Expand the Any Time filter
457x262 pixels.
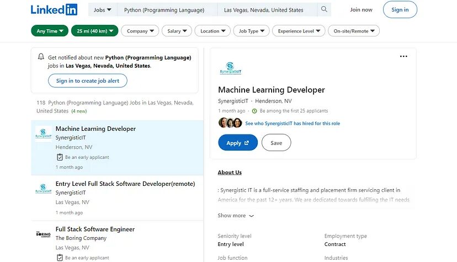(x=50, y=31)
